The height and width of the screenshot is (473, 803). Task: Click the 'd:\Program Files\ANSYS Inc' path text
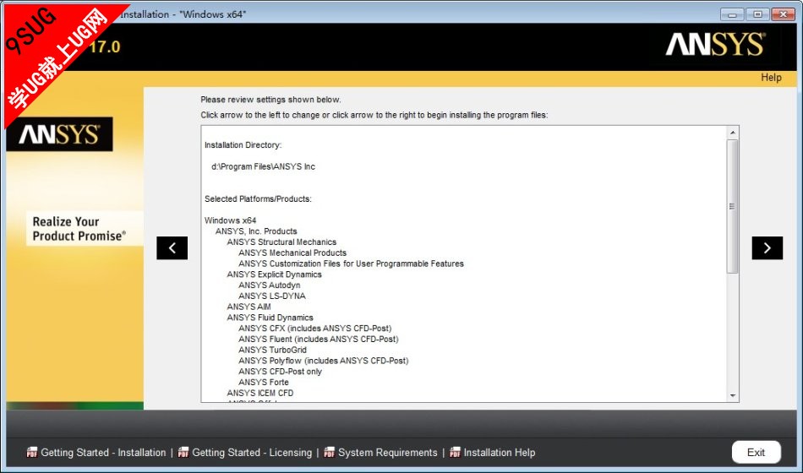[263, 166]
